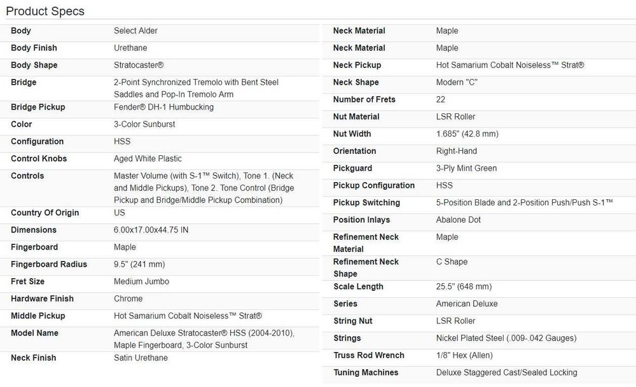Select the Body Finish label
Viewport: 636px width, 387px height.
[34, 48]
